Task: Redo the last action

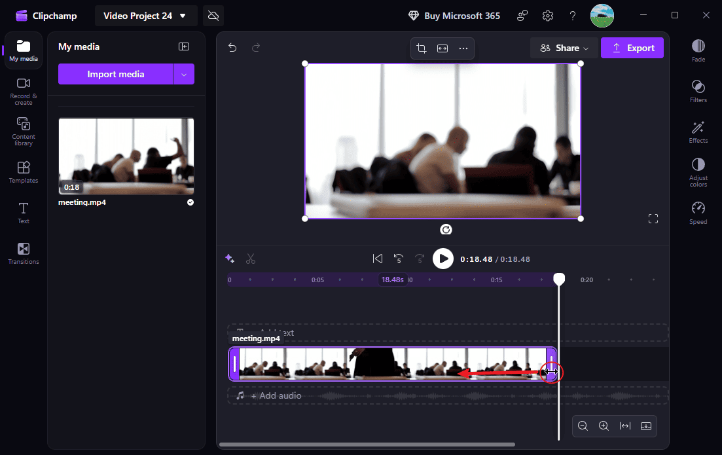Action: (x=256, y=47)
